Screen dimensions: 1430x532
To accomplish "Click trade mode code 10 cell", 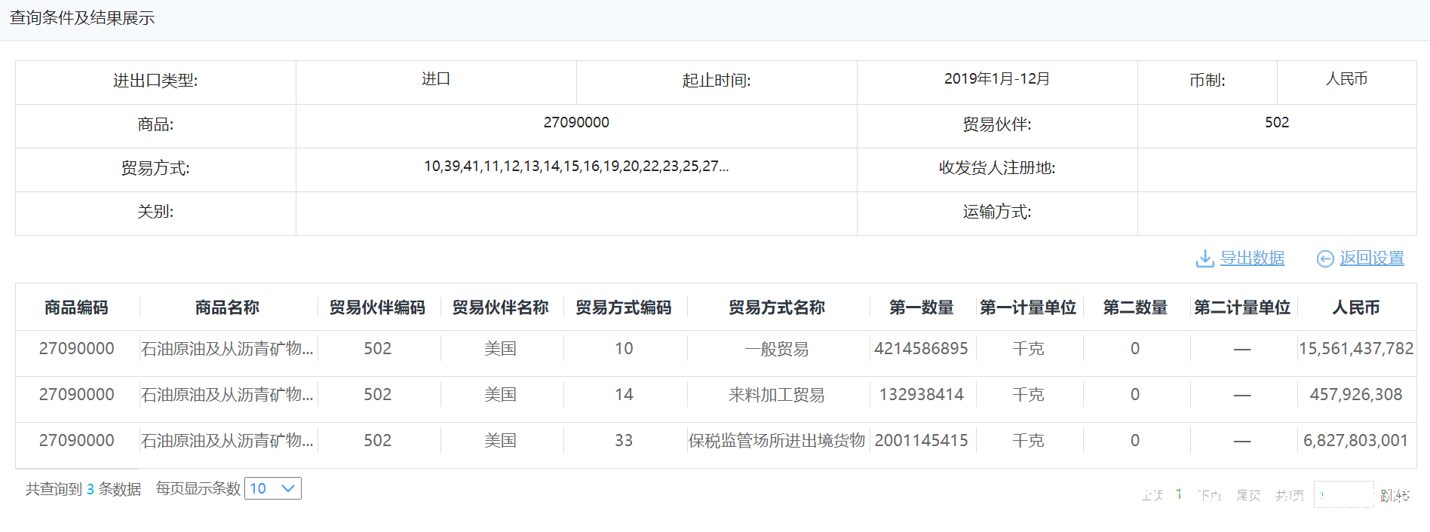I will point(624,349).
